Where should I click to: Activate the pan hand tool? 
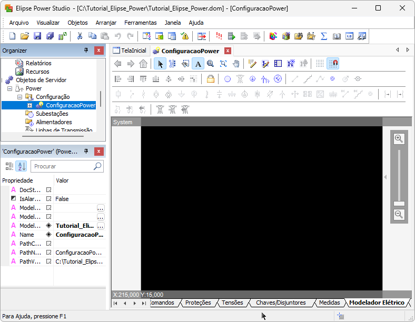[236, 64]
